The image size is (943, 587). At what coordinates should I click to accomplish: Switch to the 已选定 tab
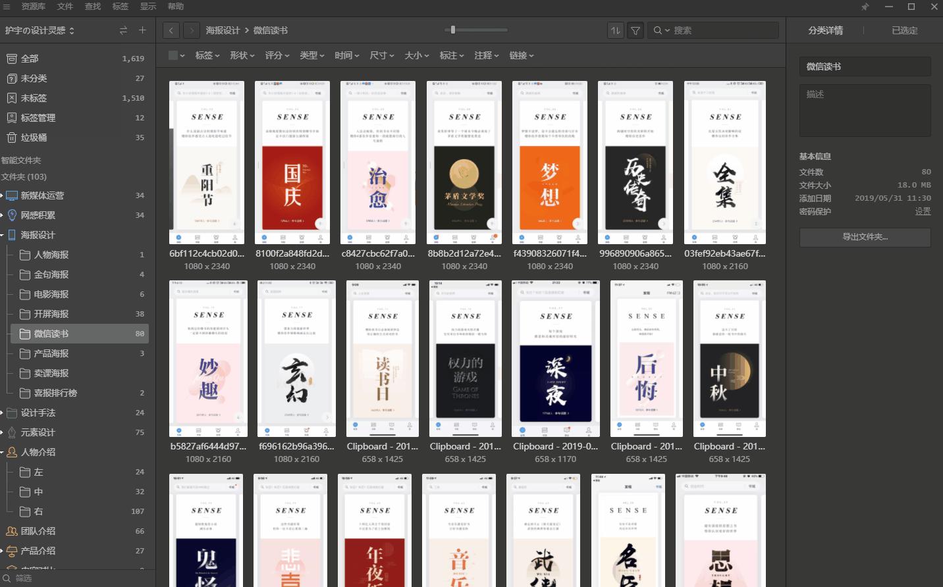(904, 30)
